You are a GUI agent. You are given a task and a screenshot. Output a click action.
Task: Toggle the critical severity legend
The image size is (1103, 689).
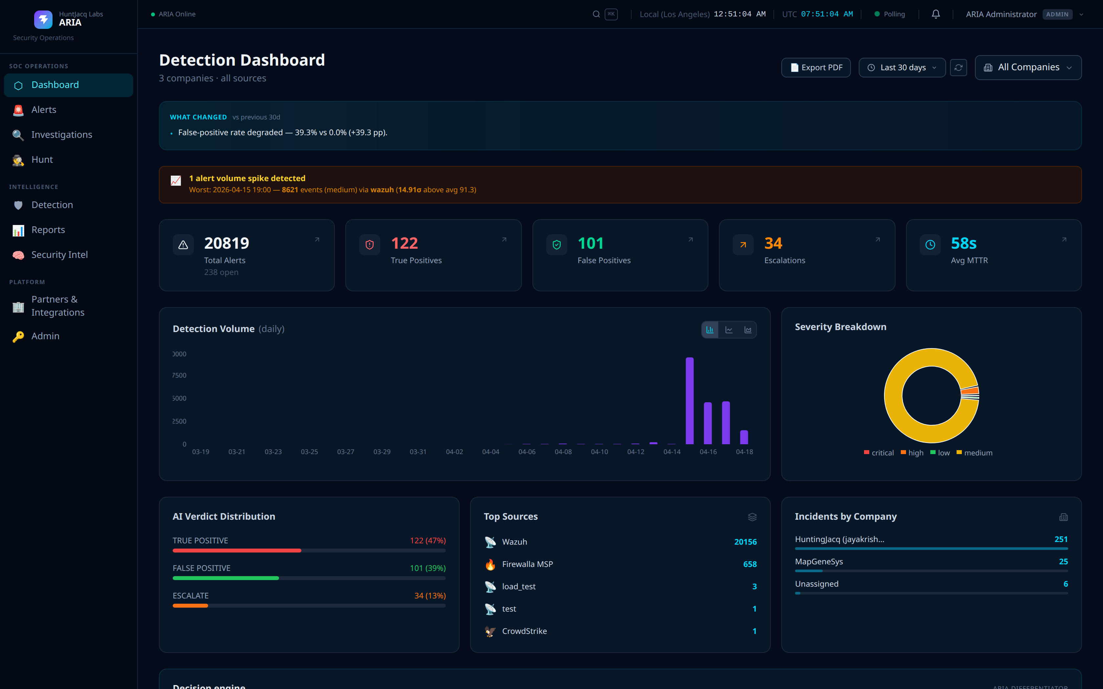coord(879,453)
